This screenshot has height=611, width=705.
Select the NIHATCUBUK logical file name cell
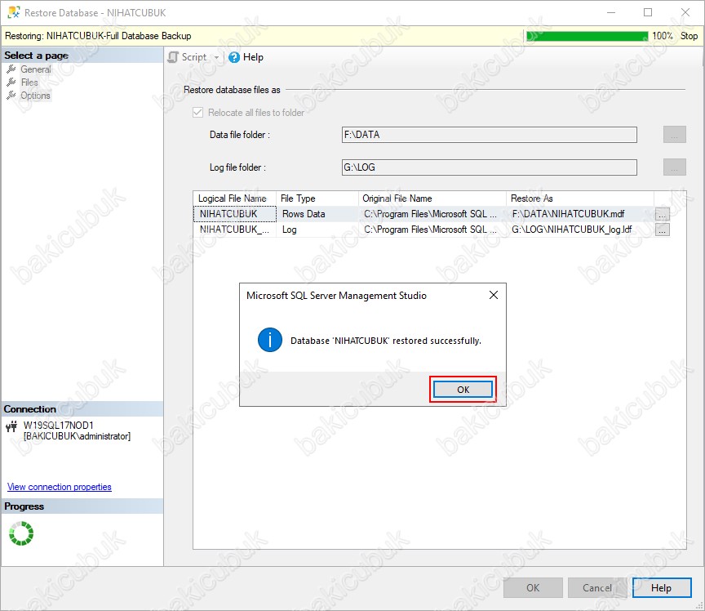pos(235,214)
